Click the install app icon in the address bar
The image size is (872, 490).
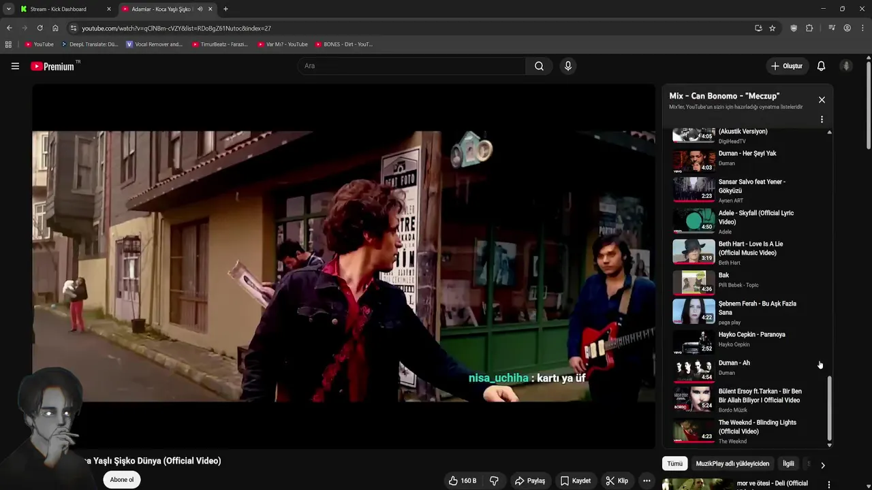(x=758, y=28)
